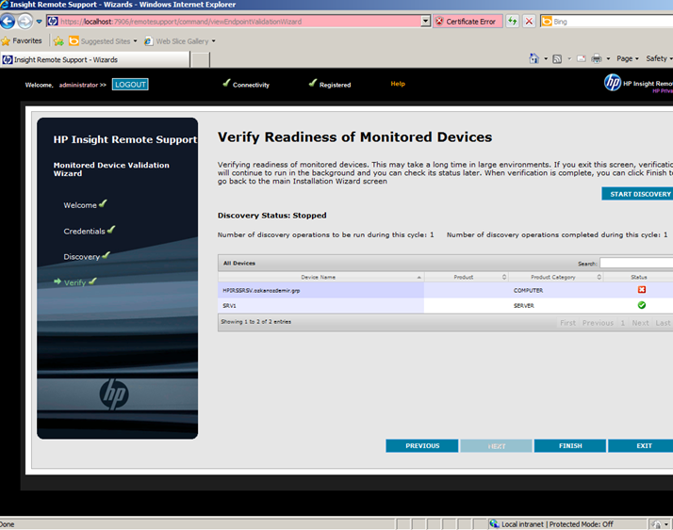This screenshot has width=673, height=530.
Task: Click the Connectivity status indicator
Action: (x=246, y=84)
